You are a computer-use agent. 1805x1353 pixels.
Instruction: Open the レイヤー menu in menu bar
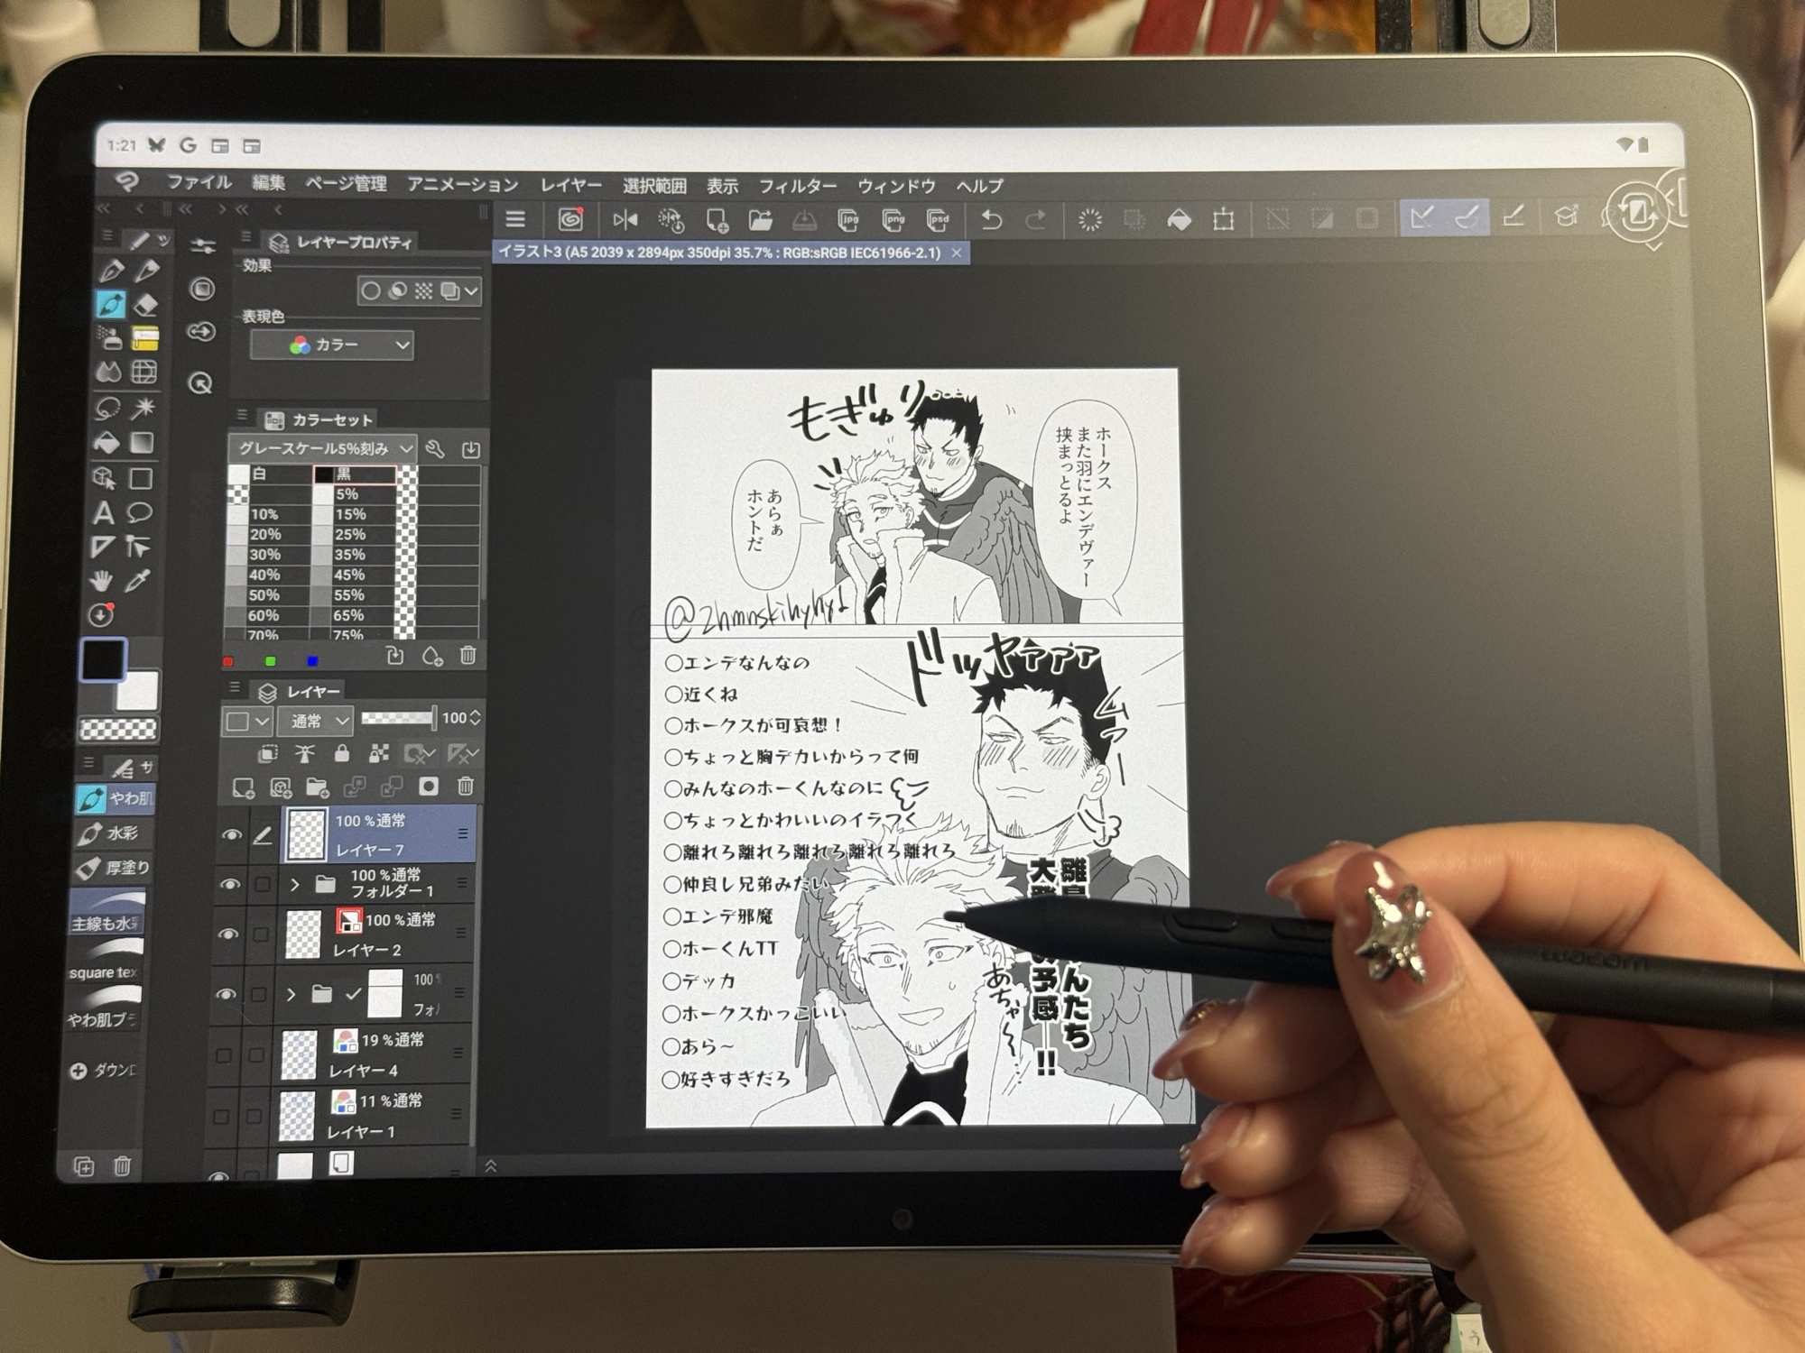(570, 185)
